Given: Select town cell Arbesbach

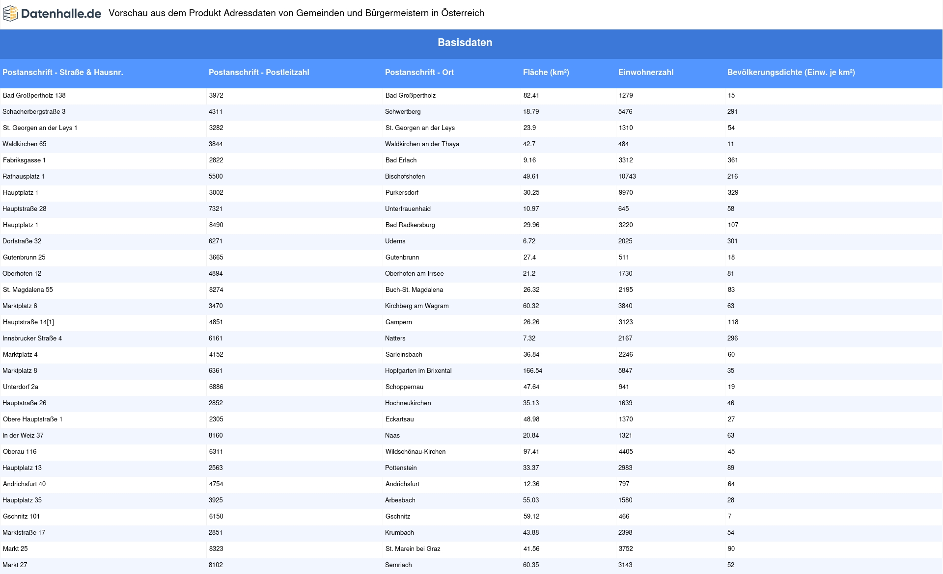Looking at the screenshot, I should (400, 500).
